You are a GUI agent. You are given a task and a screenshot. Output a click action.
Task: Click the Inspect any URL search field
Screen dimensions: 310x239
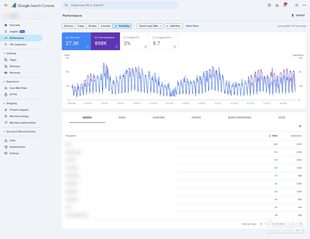click(x=120, y=5)
